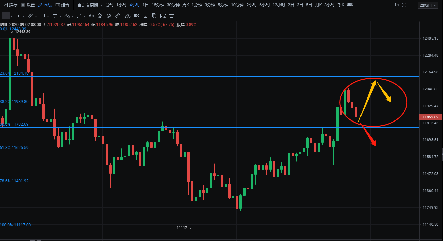443x241 pixels.
Task: Open 设置 settings
Action: pyautogui.click(x=28, y=5)
